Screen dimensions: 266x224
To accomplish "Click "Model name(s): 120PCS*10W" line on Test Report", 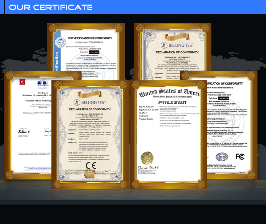I will tap(37, 113).
